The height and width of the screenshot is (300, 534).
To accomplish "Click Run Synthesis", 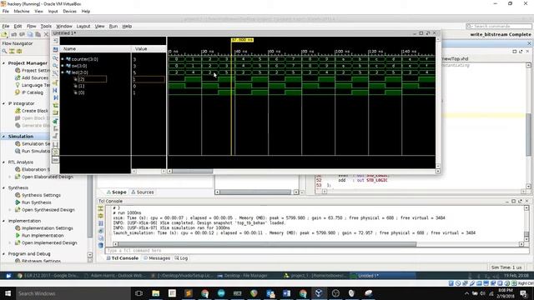I will pos(33,202).
